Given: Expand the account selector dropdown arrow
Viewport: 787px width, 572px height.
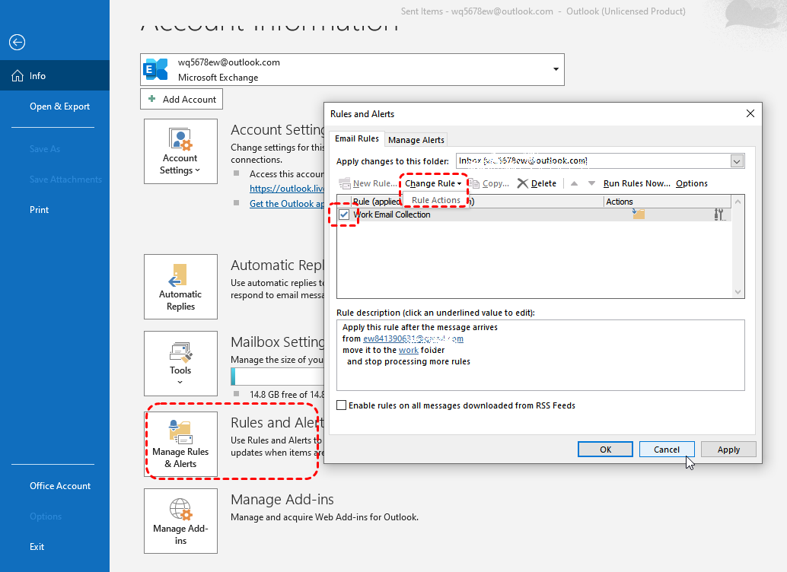Looking at the screenshot, I should 556,69.
